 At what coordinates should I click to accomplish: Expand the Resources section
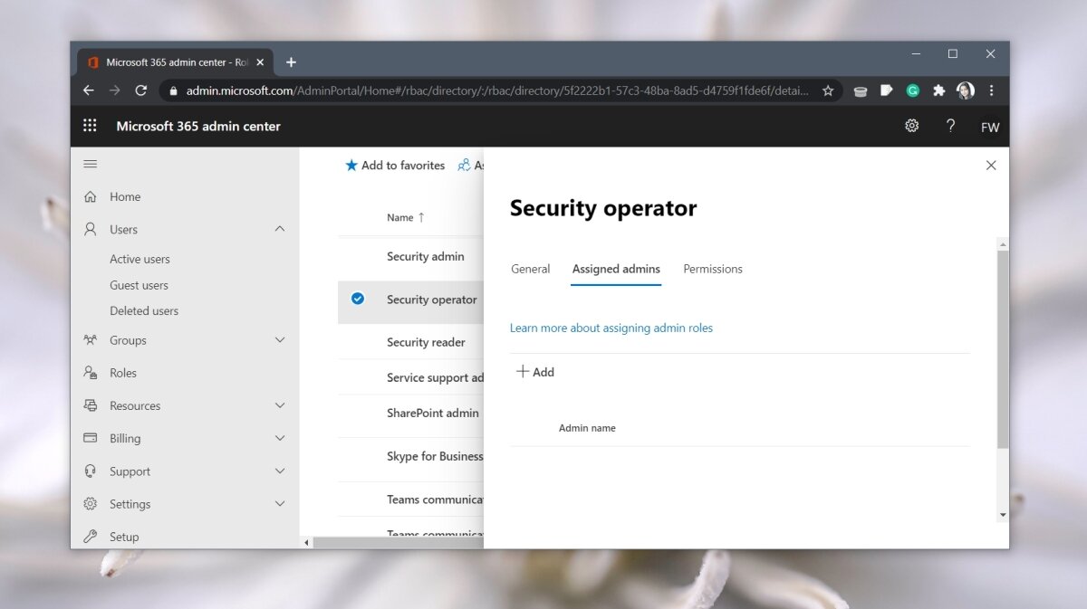click(x=280, y=405)
